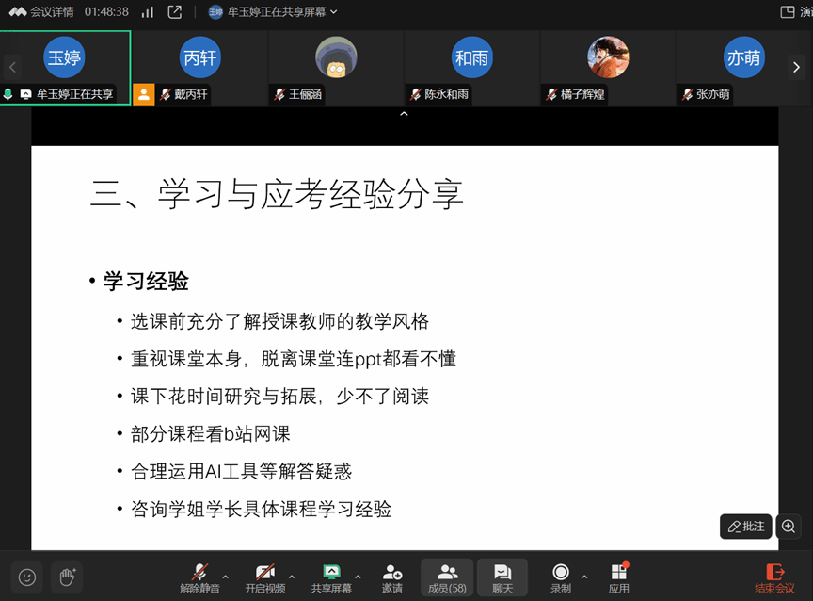Expand audio options arrow beside 解除静音
813x601 pixels.
point(225,577)
